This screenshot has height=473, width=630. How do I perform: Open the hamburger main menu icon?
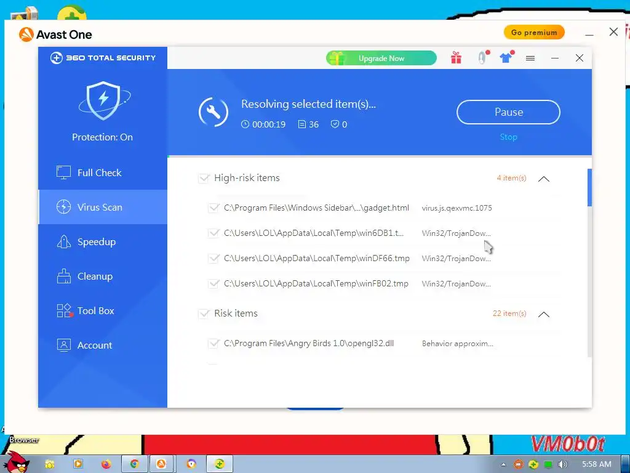pos(530,59)
